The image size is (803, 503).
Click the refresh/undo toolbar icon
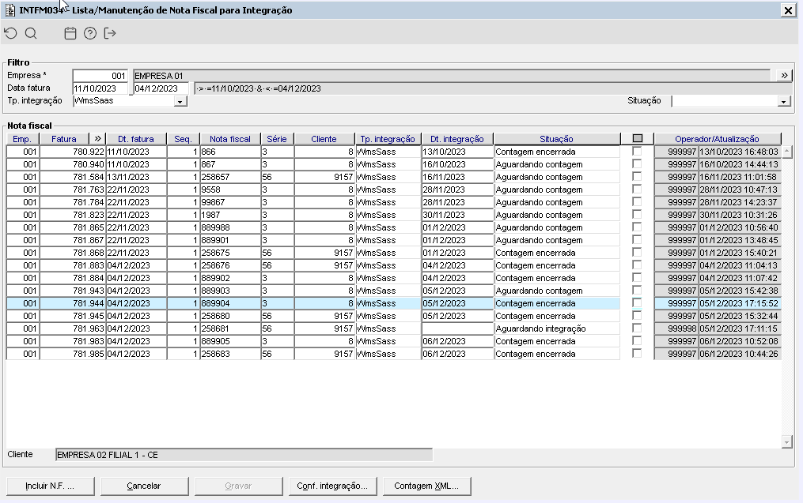coord(11,33)
